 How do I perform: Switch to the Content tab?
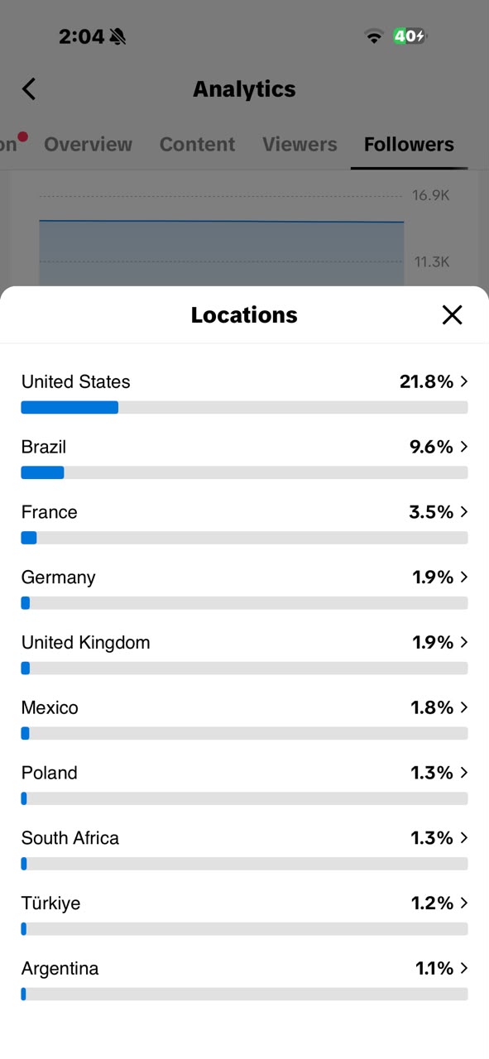click(197, 144)
